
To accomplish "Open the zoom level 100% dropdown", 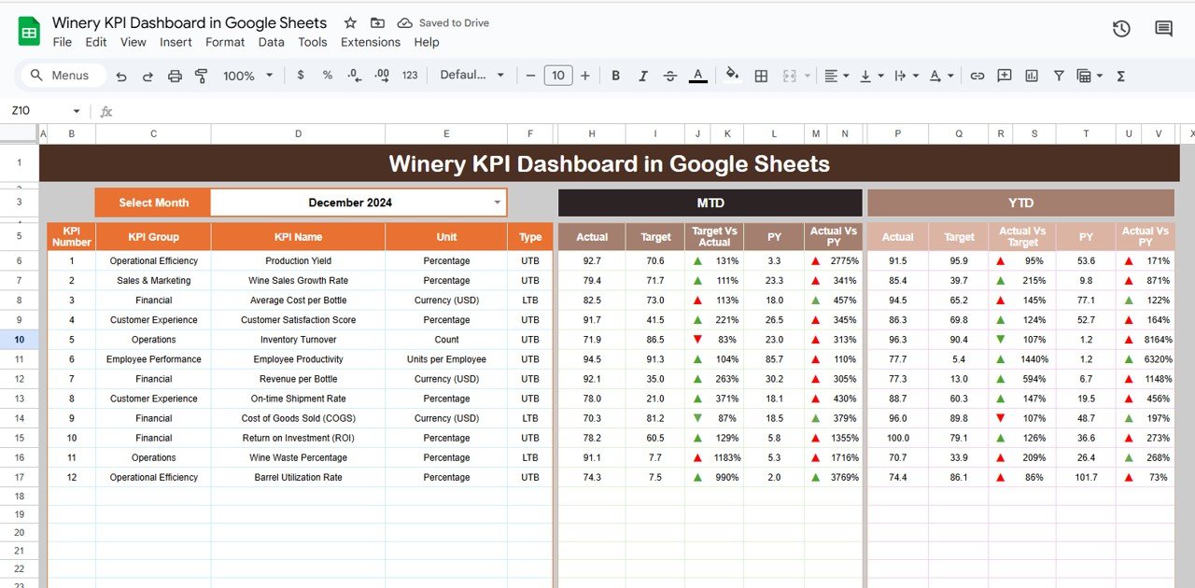I will [248, 76].
